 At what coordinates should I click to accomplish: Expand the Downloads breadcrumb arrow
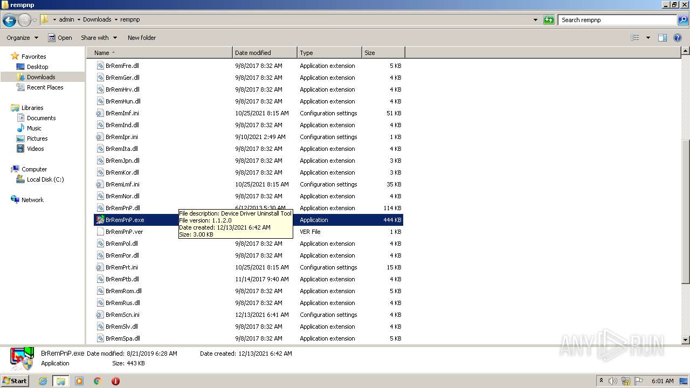116,19
